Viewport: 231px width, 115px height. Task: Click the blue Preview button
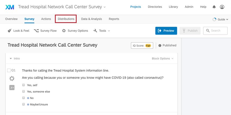pos(166,31)
